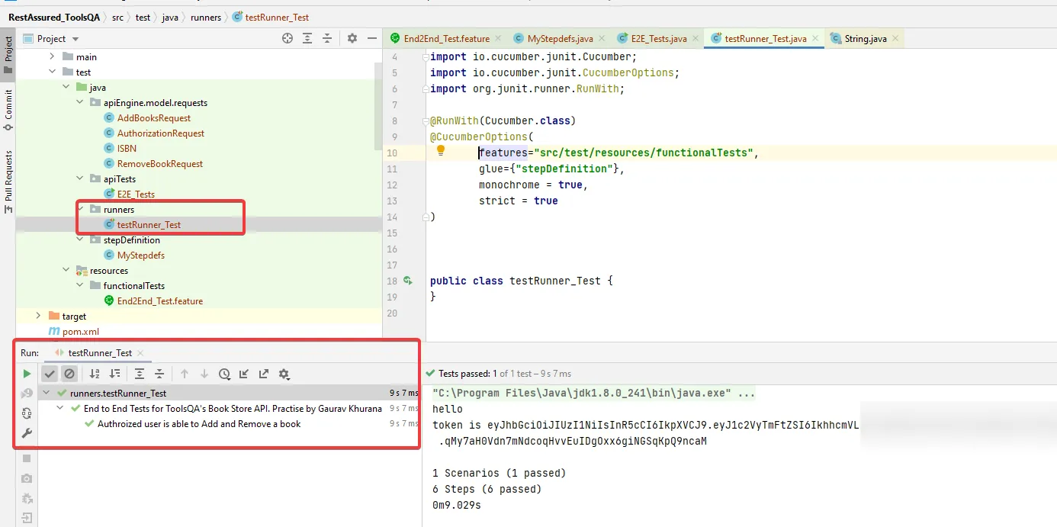Open Run panel test runner settings gear
This screenshot has width=1057, height=527.
click(284, 374)
